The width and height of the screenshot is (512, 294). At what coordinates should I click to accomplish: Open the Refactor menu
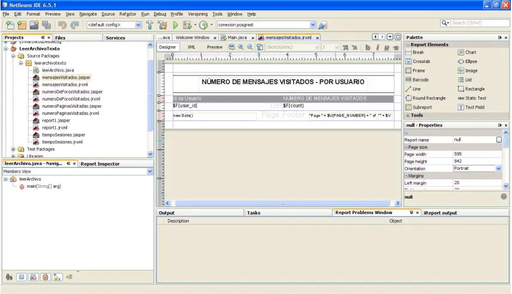[128, 14]
